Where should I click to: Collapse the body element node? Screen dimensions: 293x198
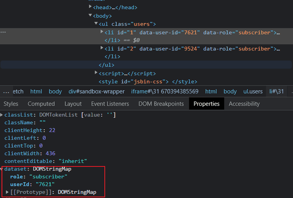click(91, 16)
